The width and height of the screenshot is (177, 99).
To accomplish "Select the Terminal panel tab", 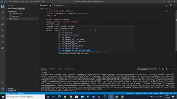I will pyautogui.click(x=44, y=69).
